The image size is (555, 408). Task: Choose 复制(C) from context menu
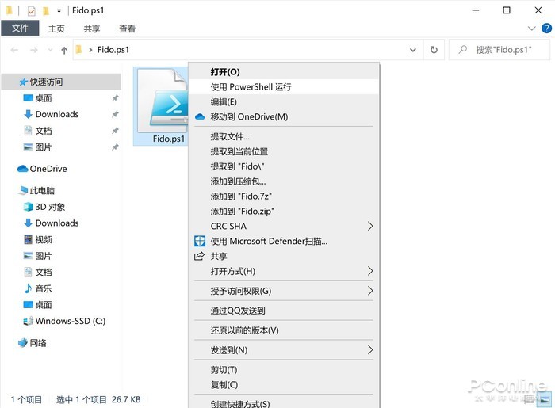click(284, 385)
